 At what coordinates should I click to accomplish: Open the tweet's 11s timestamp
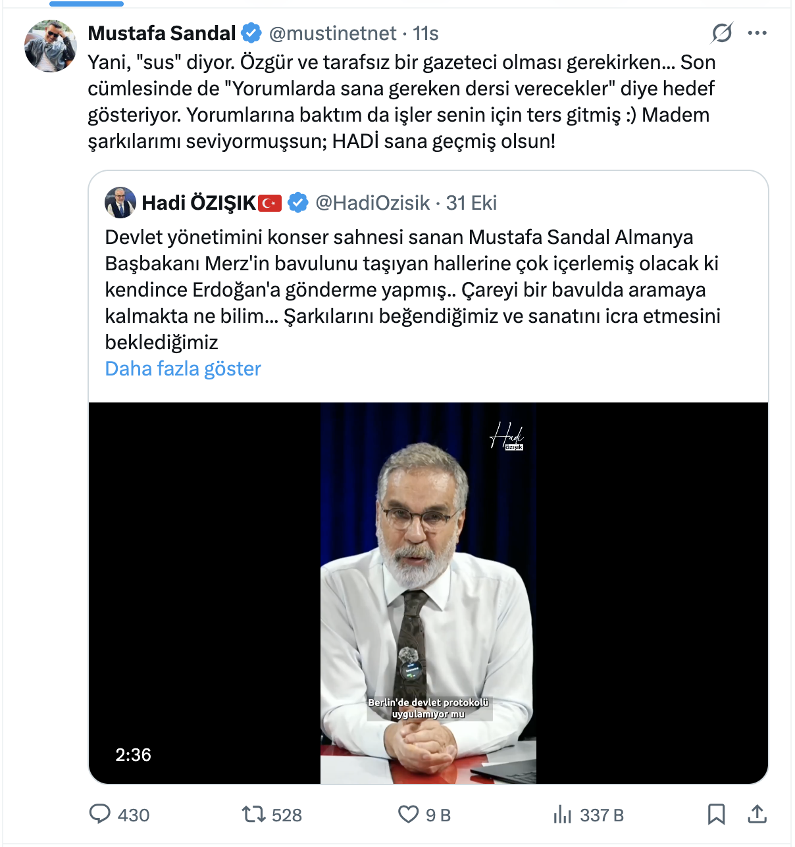pyautogui.click(x=426, y=33)
